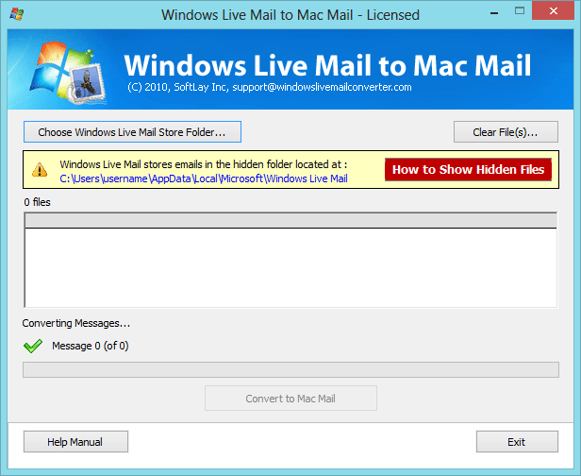Click the 'Windows Live Mail to Mac Mail' banner title
The width and height of the screenshot is (581, 476).
coord(327,65)
